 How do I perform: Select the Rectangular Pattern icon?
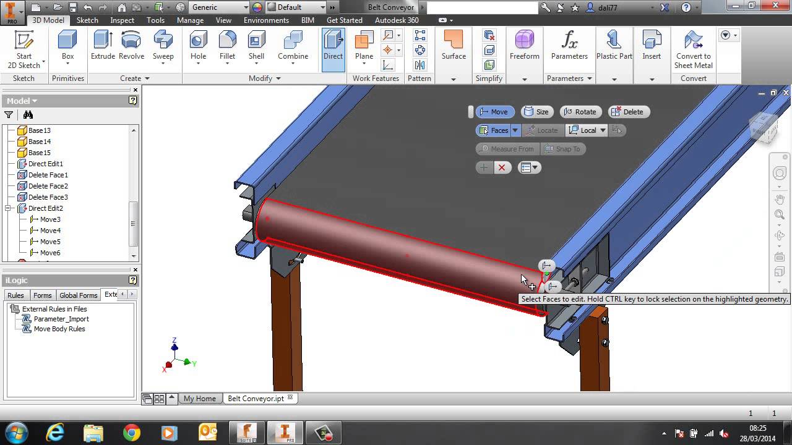click(420, 36)
